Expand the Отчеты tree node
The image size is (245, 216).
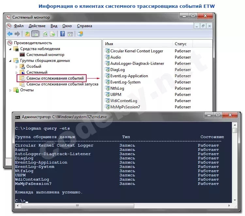click(x=10, y=90)
